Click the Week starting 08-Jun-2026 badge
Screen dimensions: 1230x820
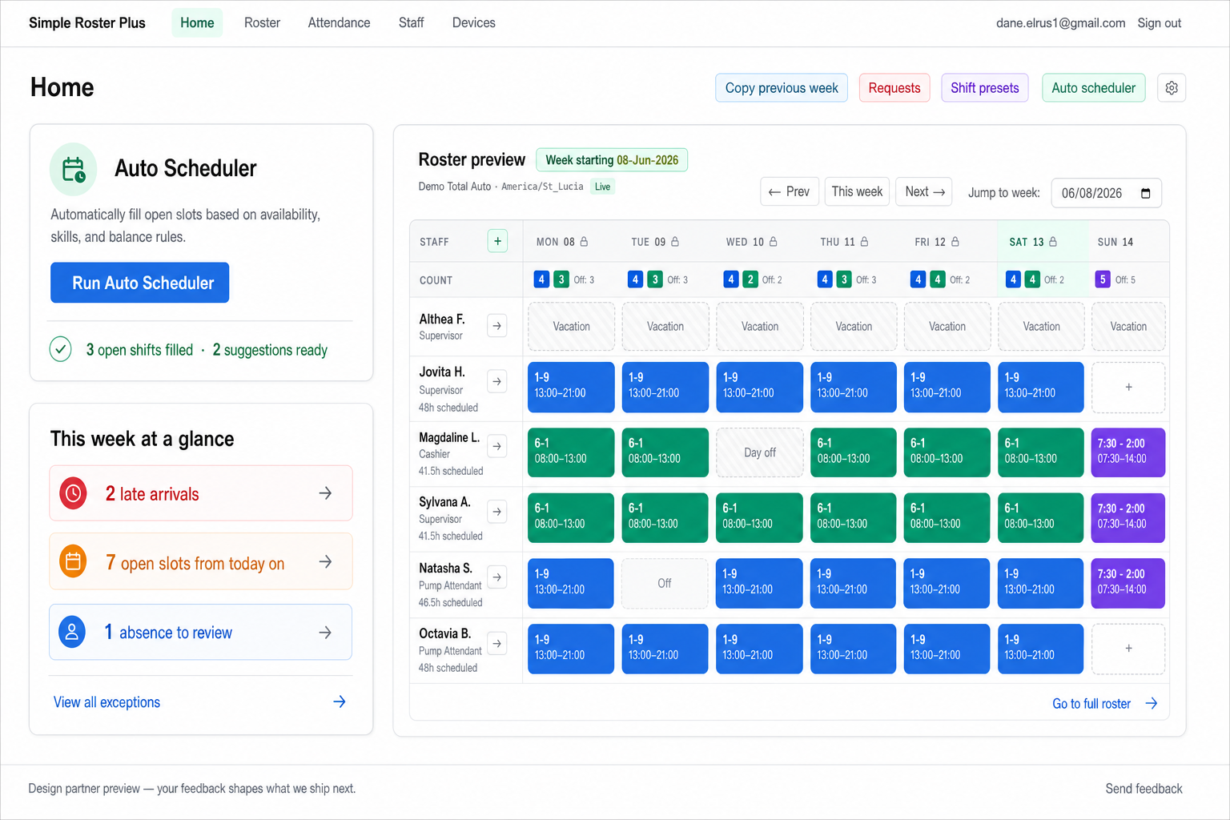click(612, 160)
